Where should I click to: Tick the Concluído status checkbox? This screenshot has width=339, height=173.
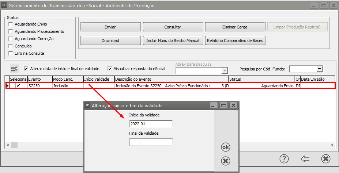tap(11, 46)
